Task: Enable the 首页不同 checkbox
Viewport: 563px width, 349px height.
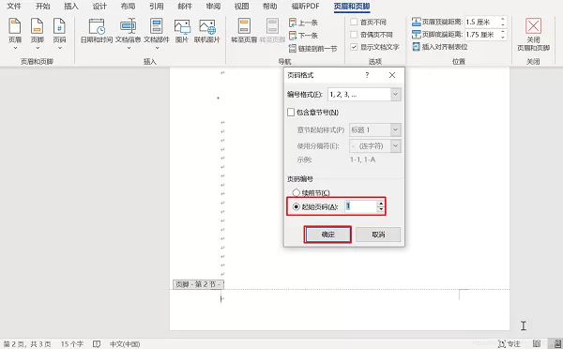Action: 354,22
